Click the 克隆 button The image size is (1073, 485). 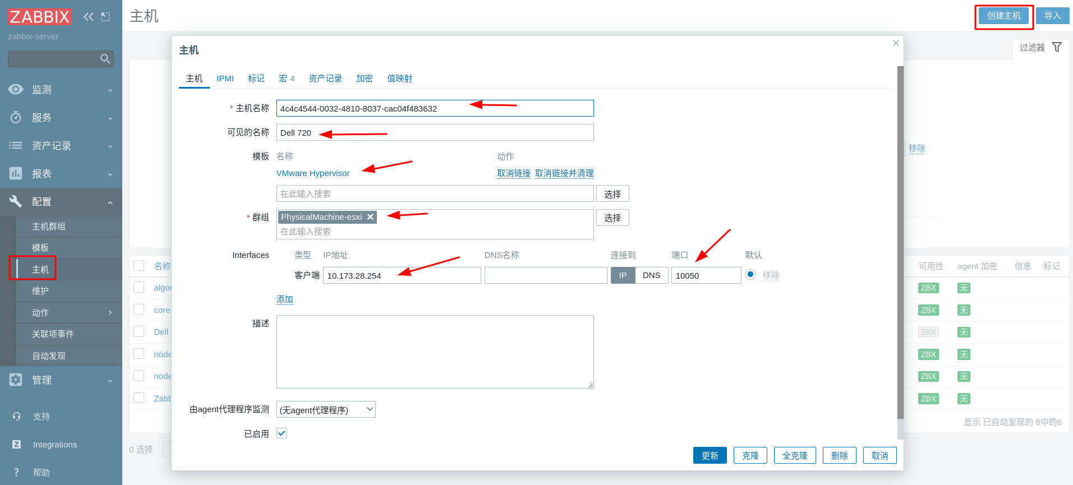click(750, 455)
